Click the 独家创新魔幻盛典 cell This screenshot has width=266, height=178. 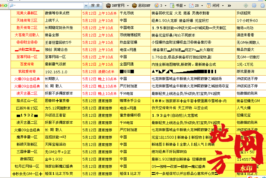pos(59,166)
